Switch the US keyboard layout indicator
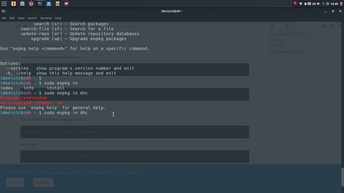This screenshot has width=344, height=193. (314, 4)
